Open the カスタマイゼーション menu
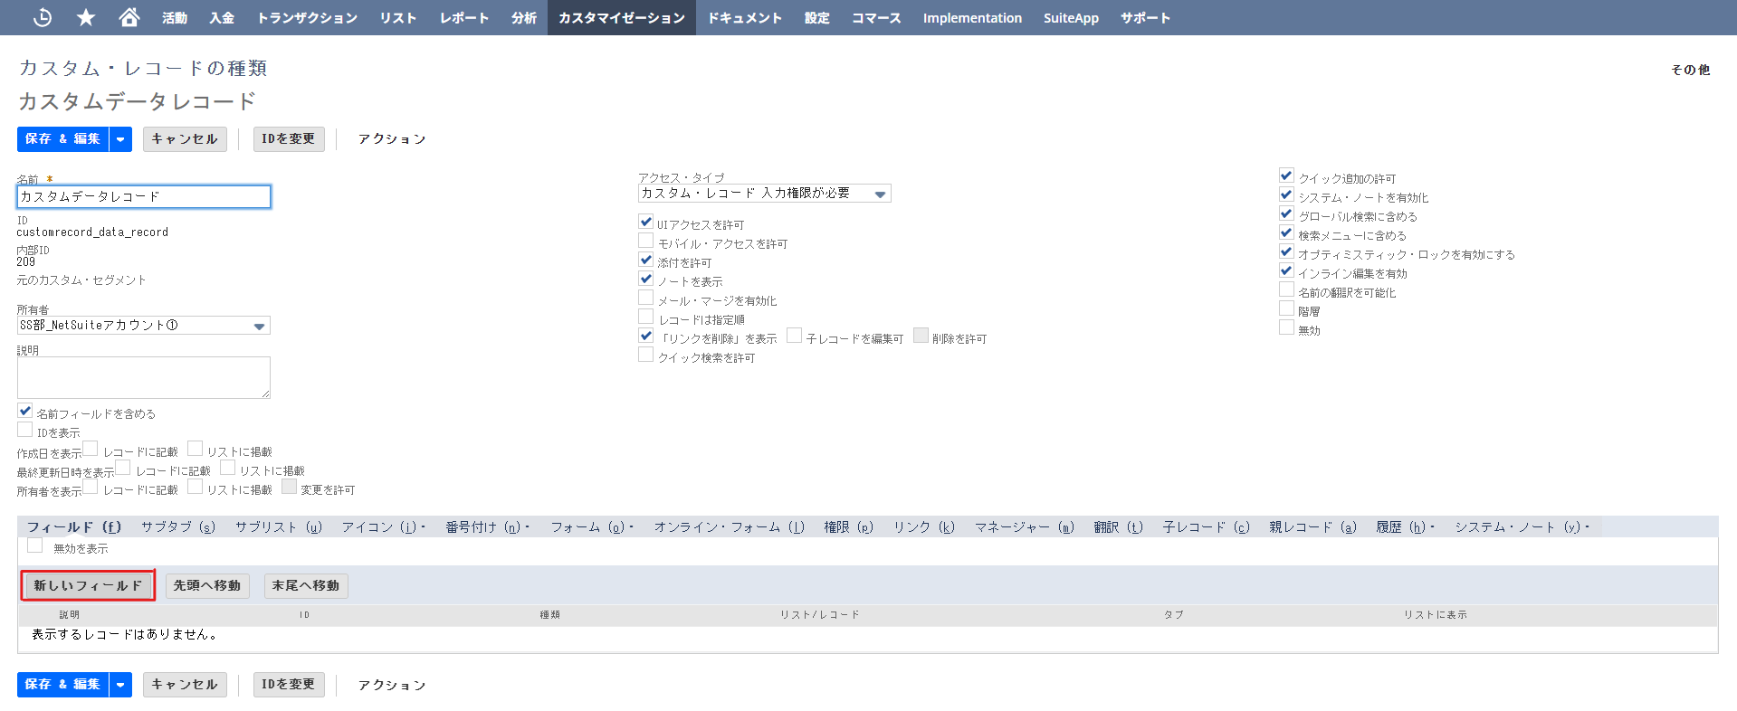Viewport: 1737px width, 711px height. (622, 18)
